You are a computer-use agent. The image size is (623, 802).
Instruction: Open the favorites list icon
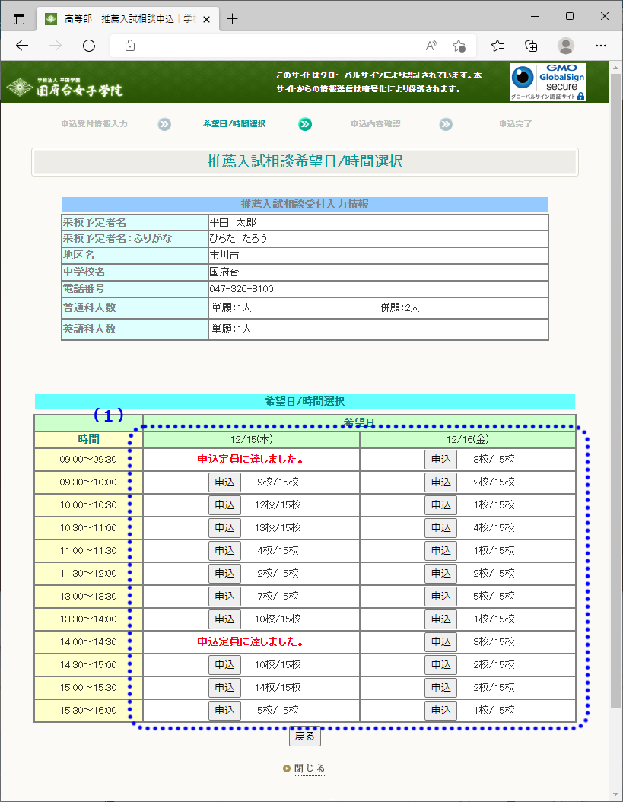[x=497, y=46]
